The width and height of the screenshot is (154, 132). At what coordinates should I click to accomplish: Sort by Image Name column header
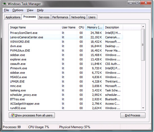(x=35, y=27)
